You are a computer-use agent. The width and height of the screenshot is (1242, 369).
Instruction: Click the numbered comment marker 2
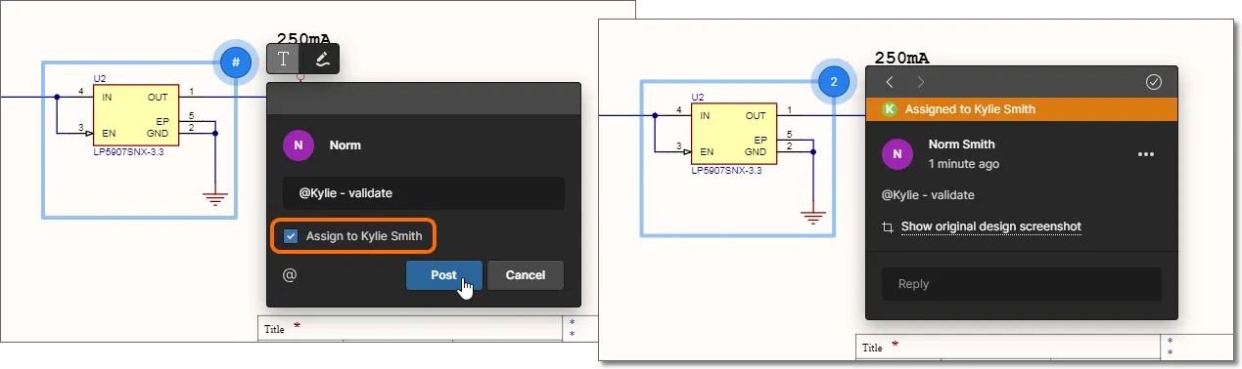834,83
